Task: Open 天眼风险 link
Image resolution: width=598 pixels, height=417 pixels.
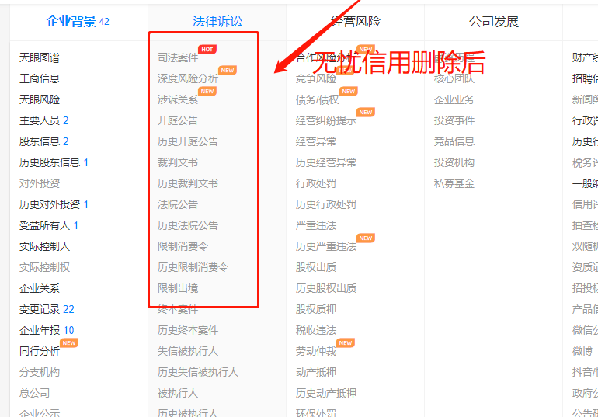Action: tap(40, 100)
